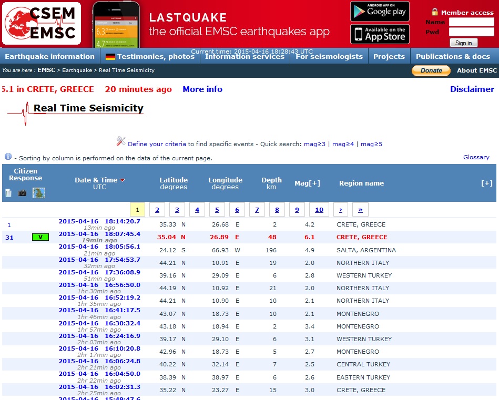This screenshot has height=400, width=499.
Task: Click the Name input field
Action: (x=471, y=22)
